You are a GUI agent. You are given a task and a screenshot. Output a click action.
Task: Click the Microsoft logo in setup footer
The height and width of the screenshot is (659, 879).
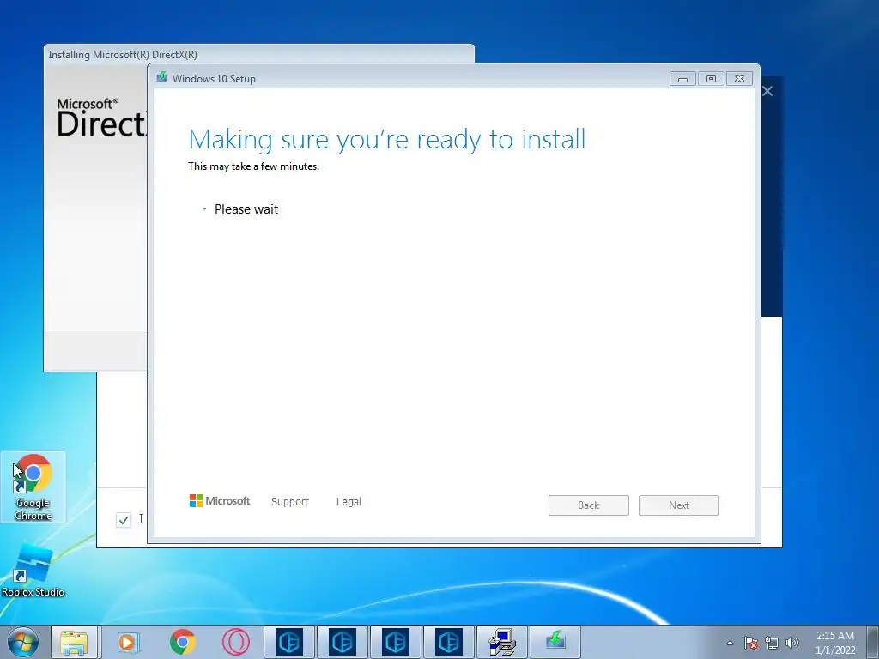(220, 500)
